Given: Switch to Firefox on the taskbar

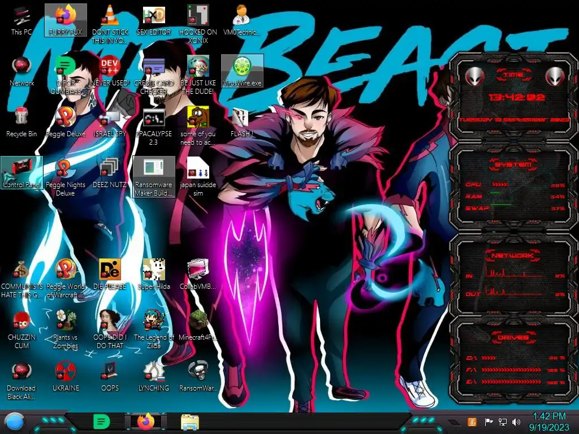Looking at the screenshot, I should (146, 422).
